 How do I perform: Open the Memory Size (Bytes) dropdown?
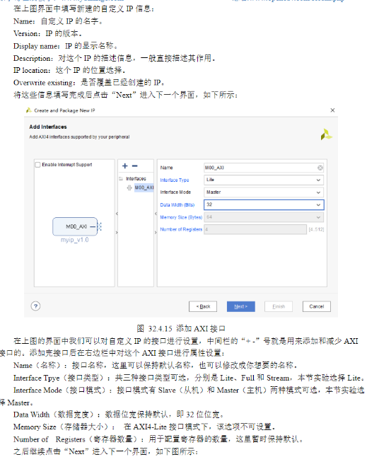tap(264, 217)
